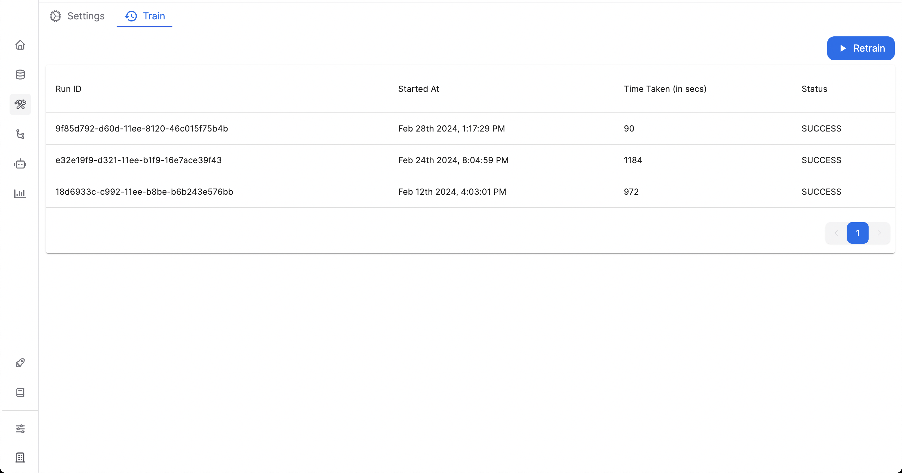Click the workflow/branches icon in sidebar
The height and width of the screenshot is (473, 902).
click(x=20, y=134)
